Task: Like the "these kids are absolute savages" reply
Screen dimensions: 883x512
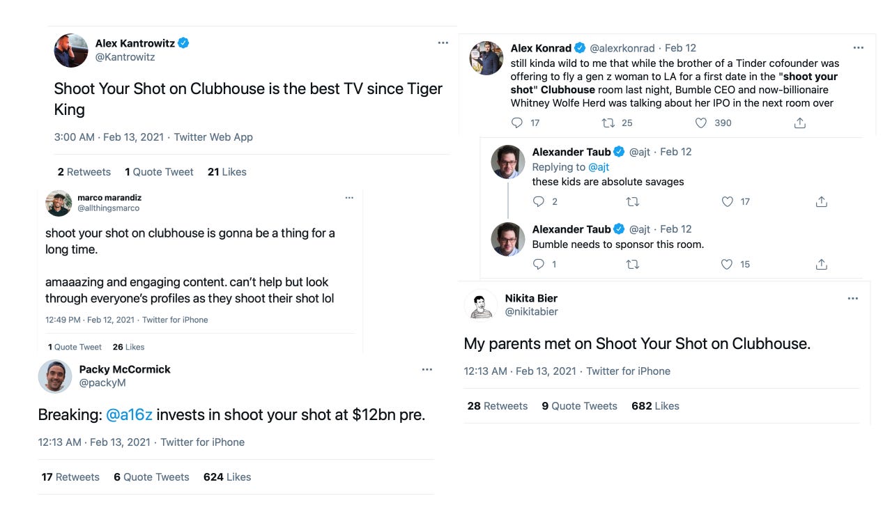Action: pyautogui.click(x=728, y=202)
